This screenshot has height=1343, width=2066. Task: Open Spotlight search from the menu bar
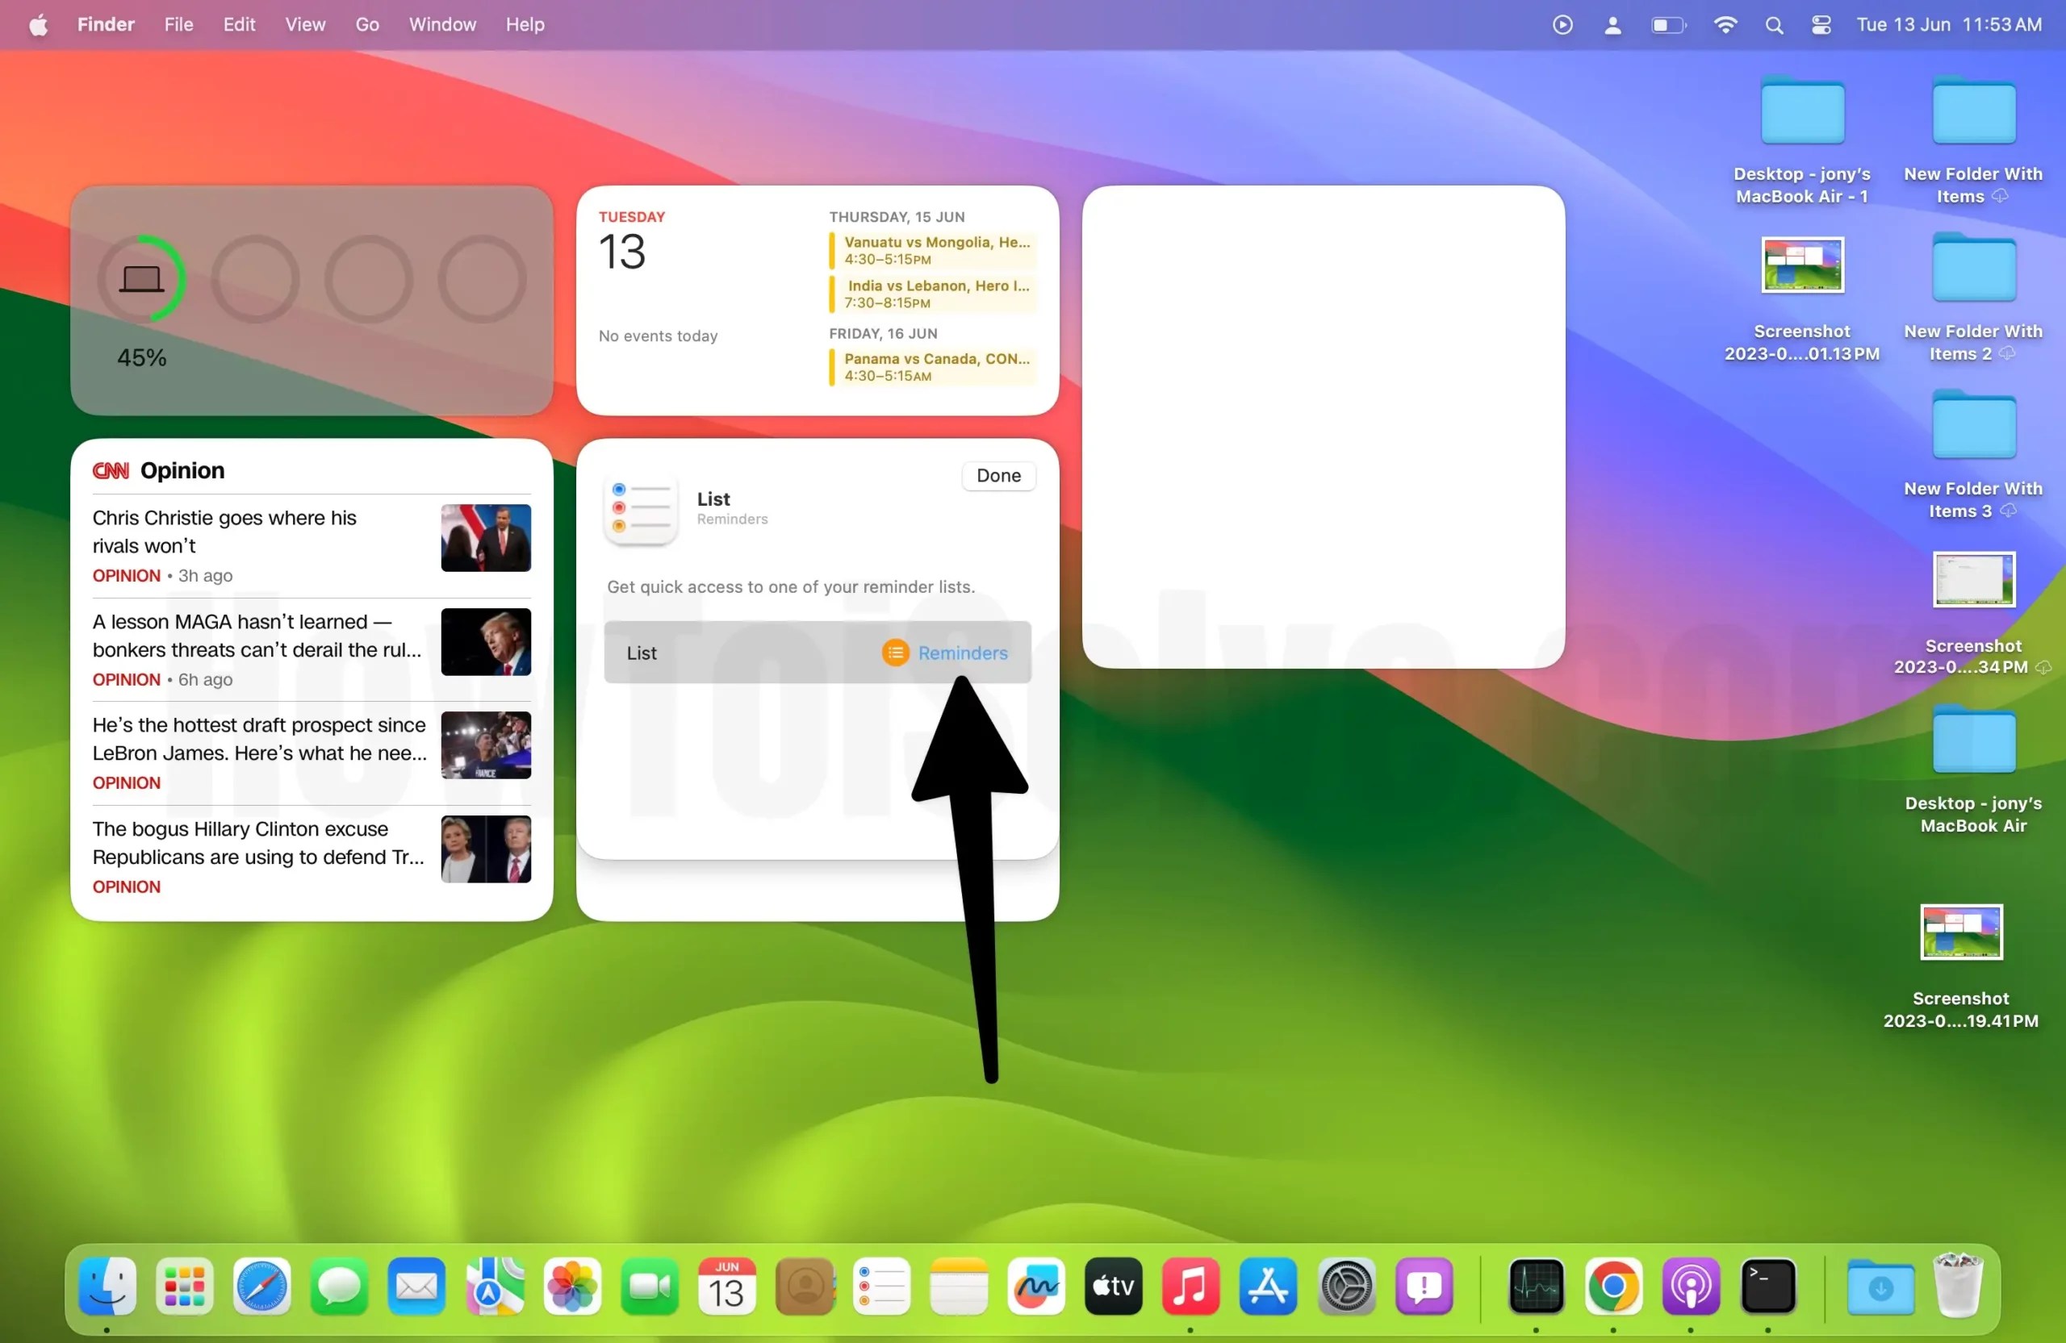(x=1775, y=24)
